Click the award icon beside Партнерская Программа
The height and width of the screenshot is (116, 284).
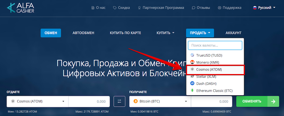[x=139, y=8]
